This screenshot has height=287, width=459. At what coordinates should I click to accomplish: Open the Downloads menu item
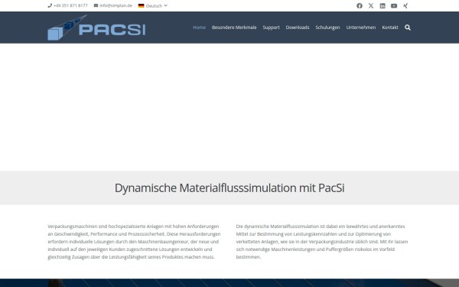coord(298,28)
